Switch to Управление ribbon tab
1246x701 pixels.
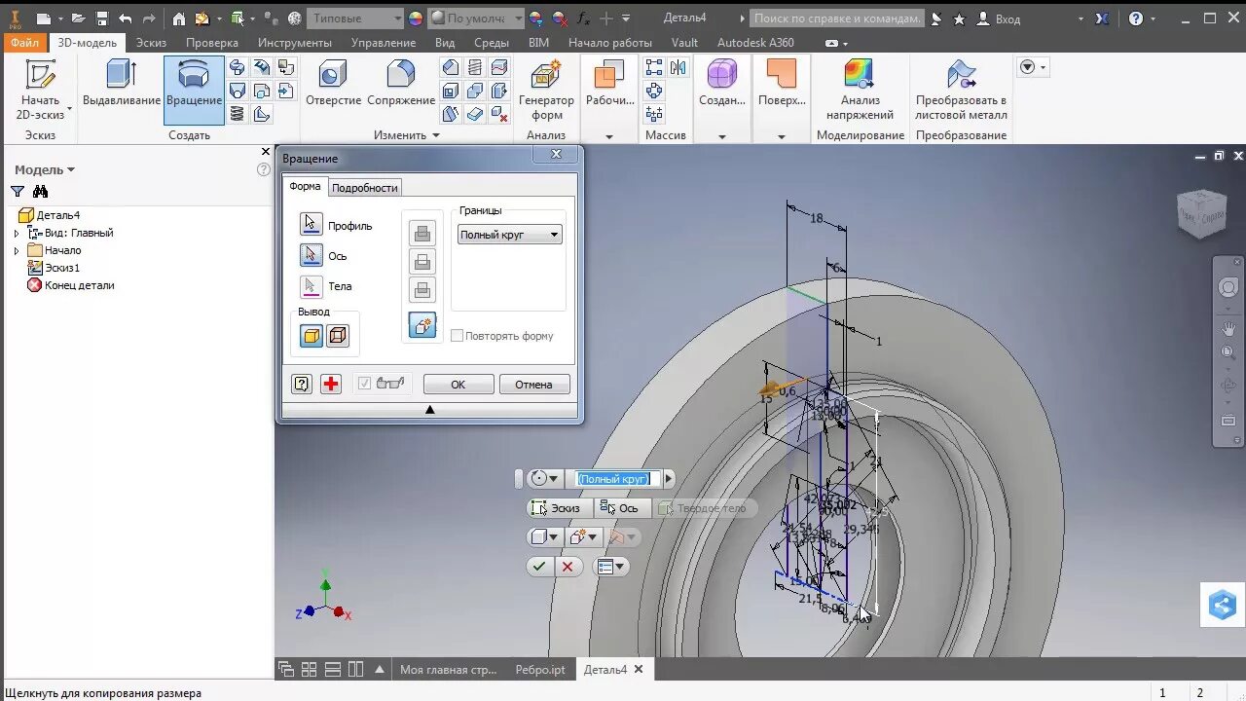pos(384,43)
